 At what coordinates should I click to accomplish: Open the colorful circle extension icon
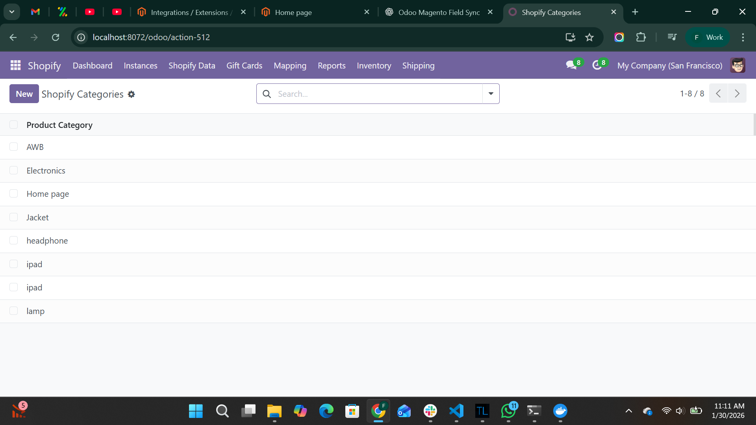click(x=619, y=37)
